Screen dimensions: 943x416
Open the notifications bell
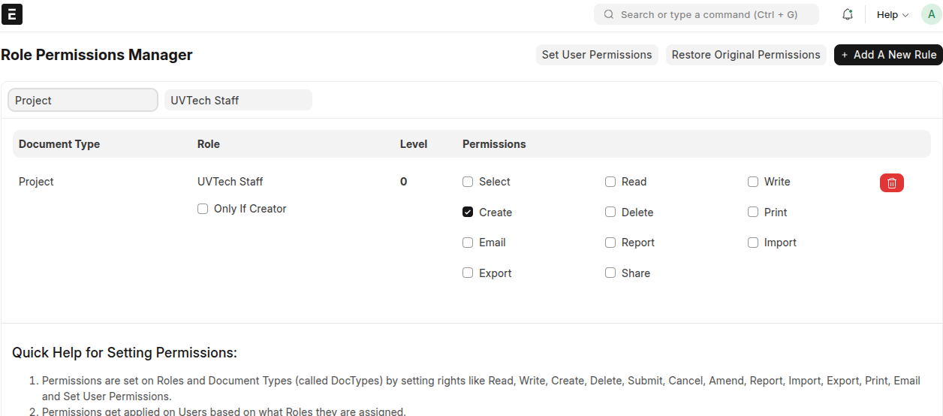coord(848,14)
